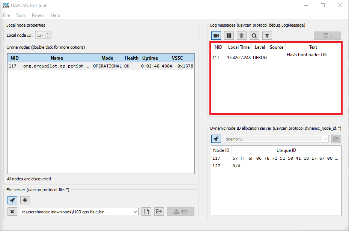Viewport: 349px width, 231px height.
Task: Add a new file server path
Action: [25, 200]
